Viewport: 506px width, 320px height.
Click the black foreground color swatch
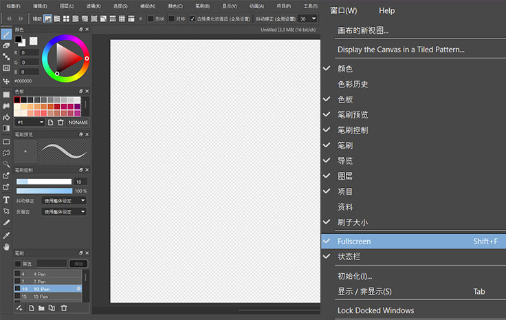pyautogui.click(x=18, y=39)
